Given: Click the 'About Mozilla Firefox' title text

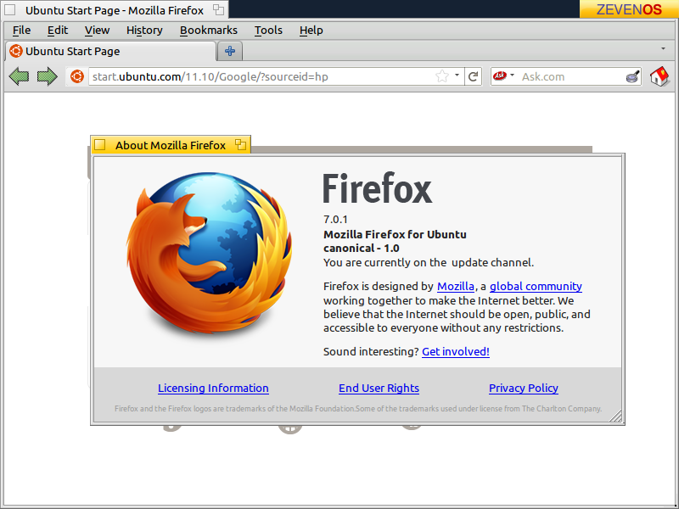Looking at the screenshot, I should point(171,145).
